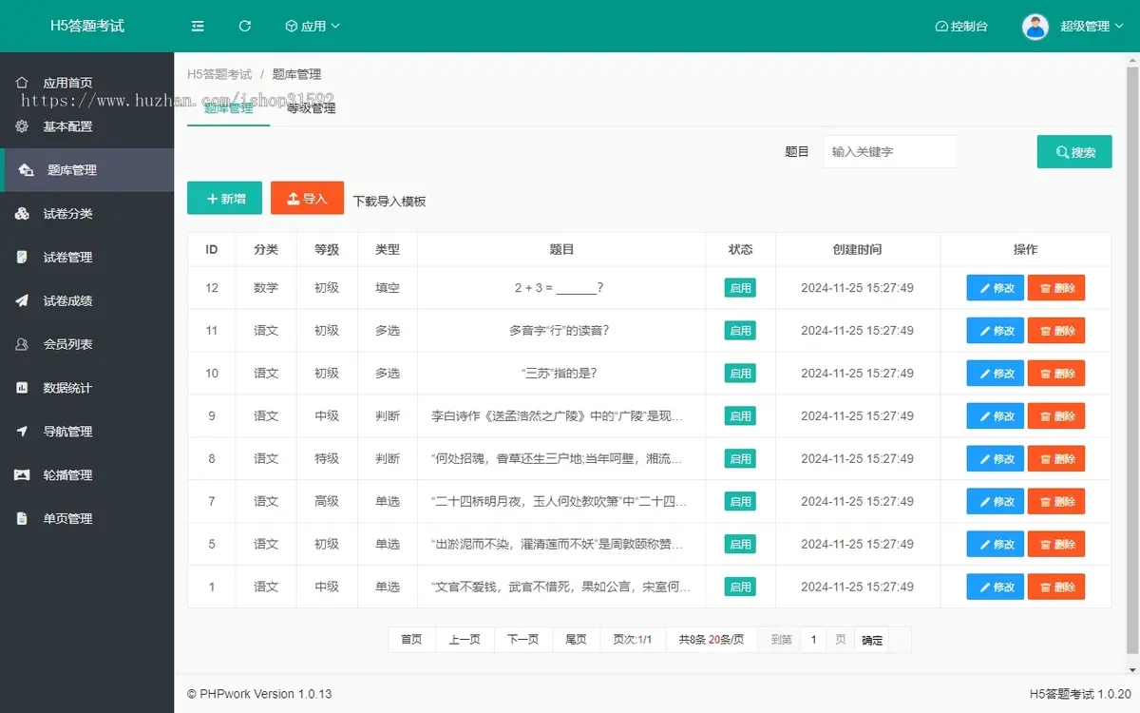Open 控制台 in the top bar
This screenshot has height=713, width=1140.
[961, 27]
